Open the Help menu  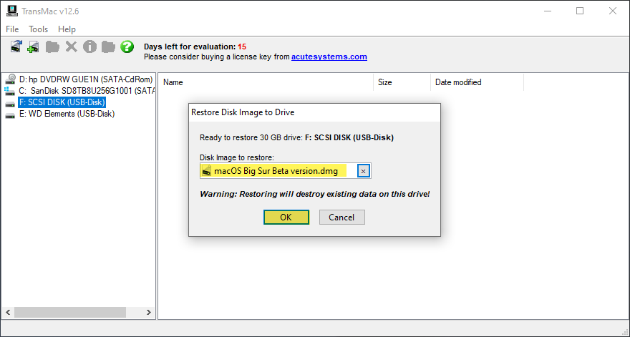pyautogui.click(x=67, y=29)
